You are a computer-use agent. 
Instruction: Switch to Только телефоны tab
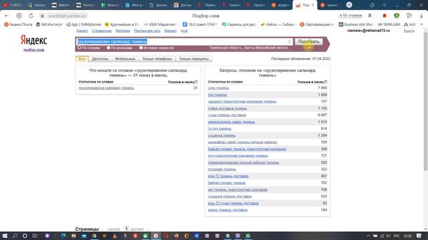click(x=157, y=59)
